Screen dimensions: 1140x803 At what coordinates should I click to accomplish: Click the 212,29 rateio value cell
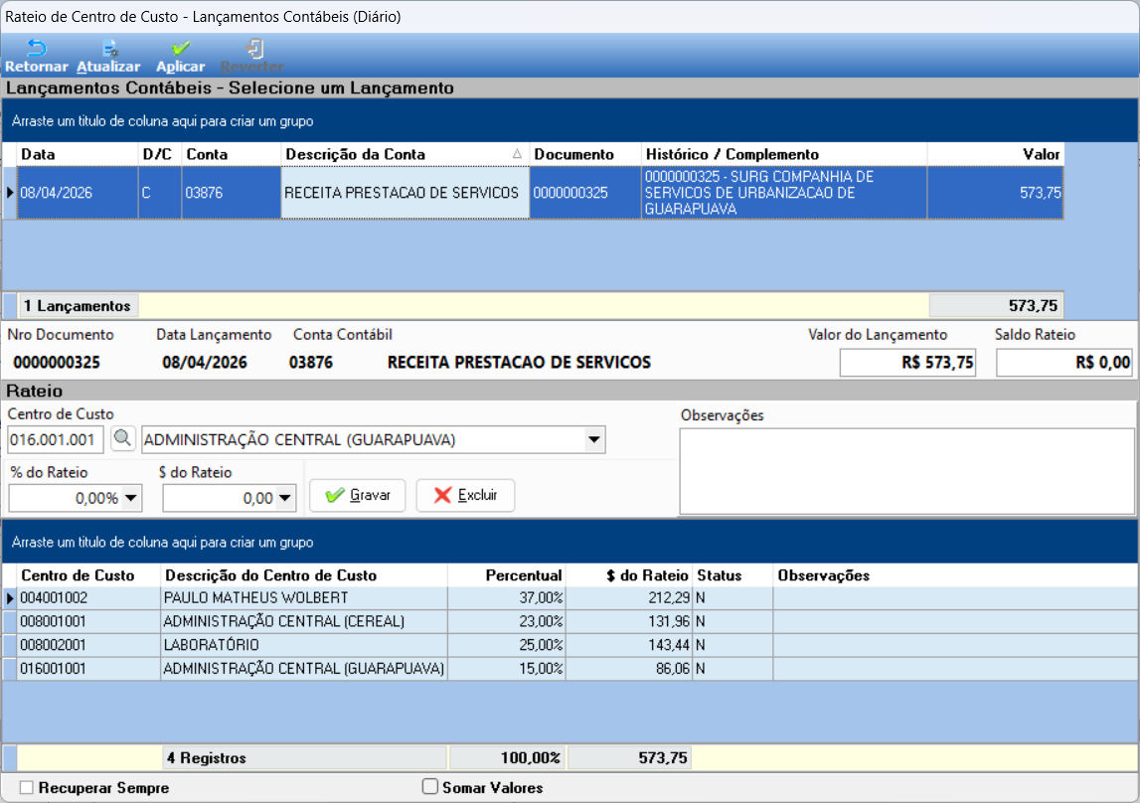pos(629,598)
